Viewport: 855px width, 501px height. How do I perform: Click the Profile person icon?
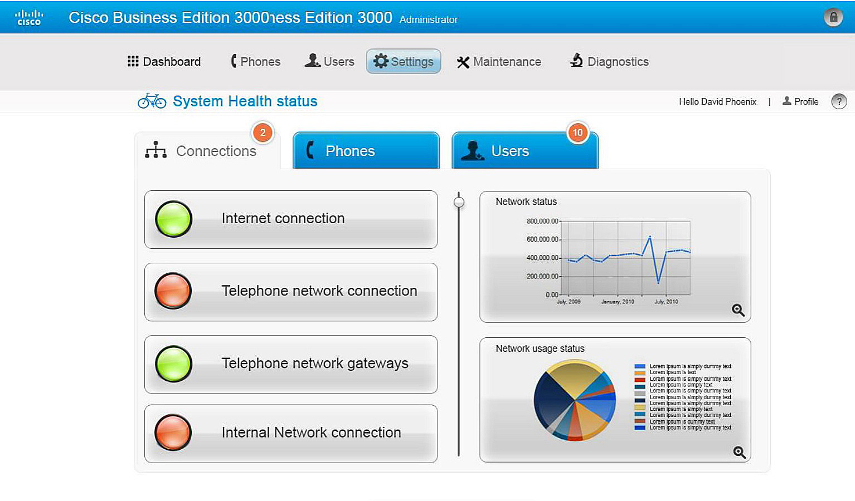pyautogui.click(x=786, y=101)
